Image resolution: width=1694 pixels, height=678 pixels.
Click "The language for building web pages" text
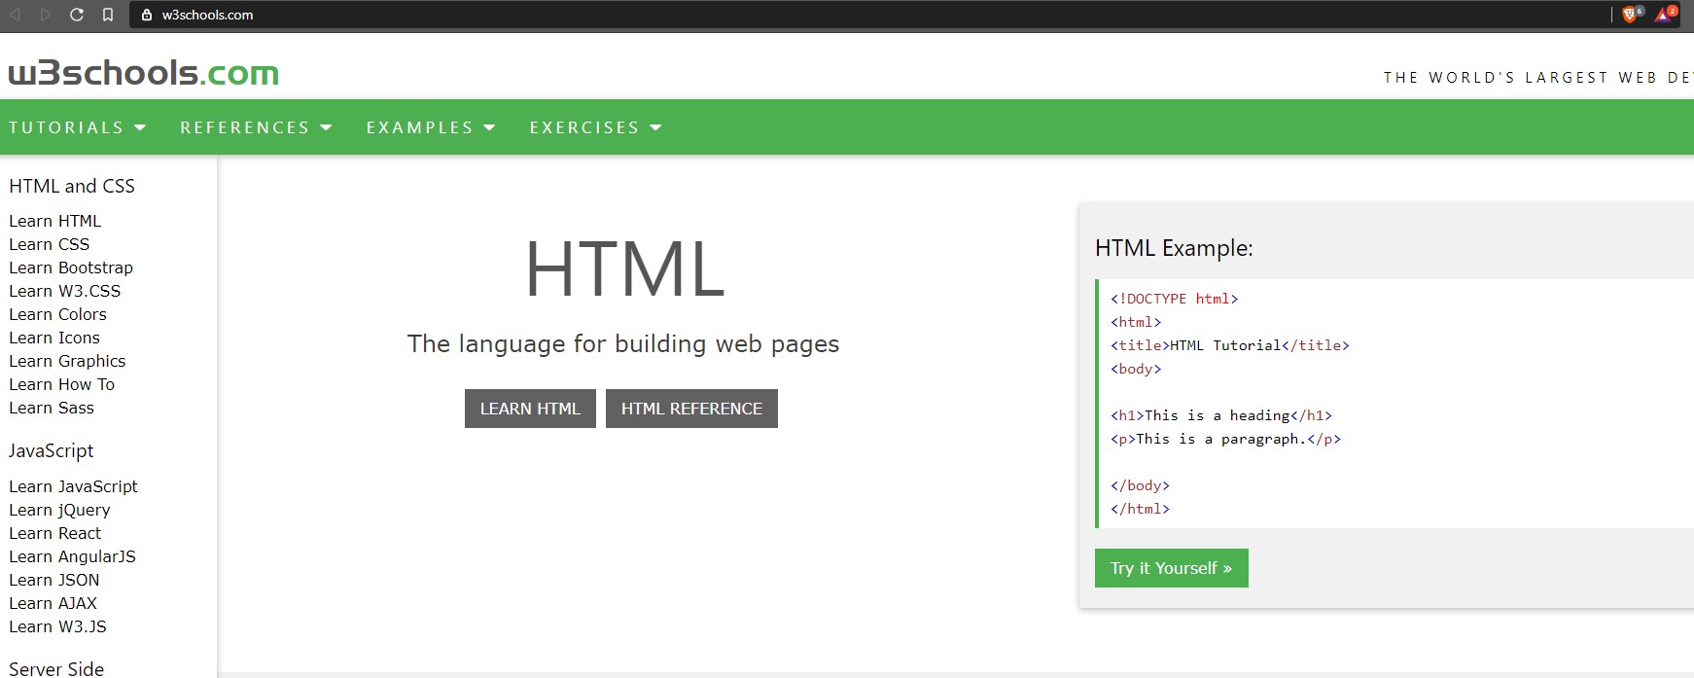point(623,344)
